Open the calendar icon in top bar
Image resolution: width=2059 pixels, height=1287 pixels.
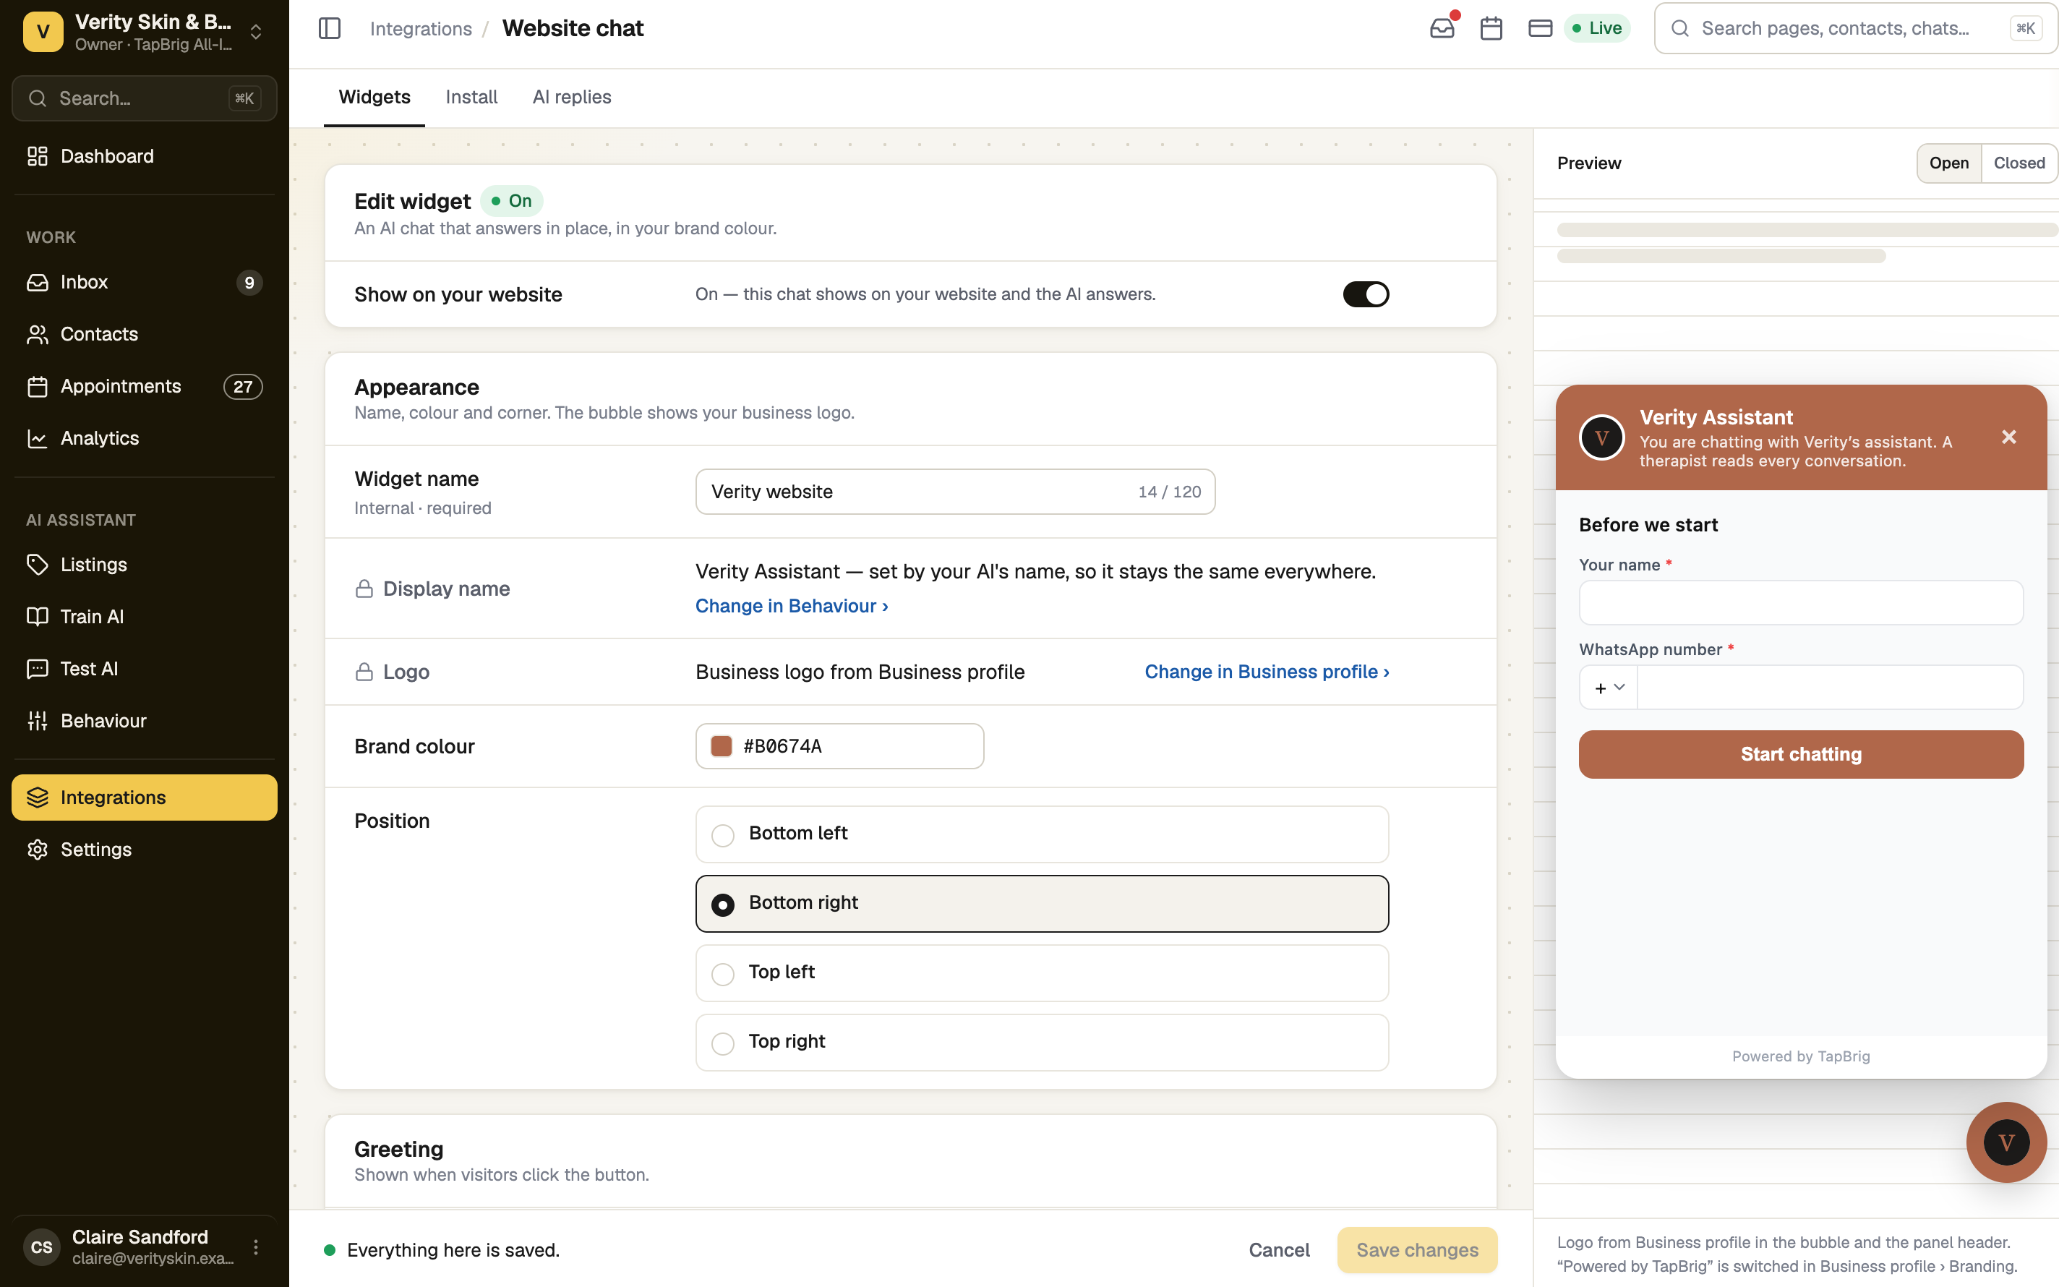(x=1491, y=28)
